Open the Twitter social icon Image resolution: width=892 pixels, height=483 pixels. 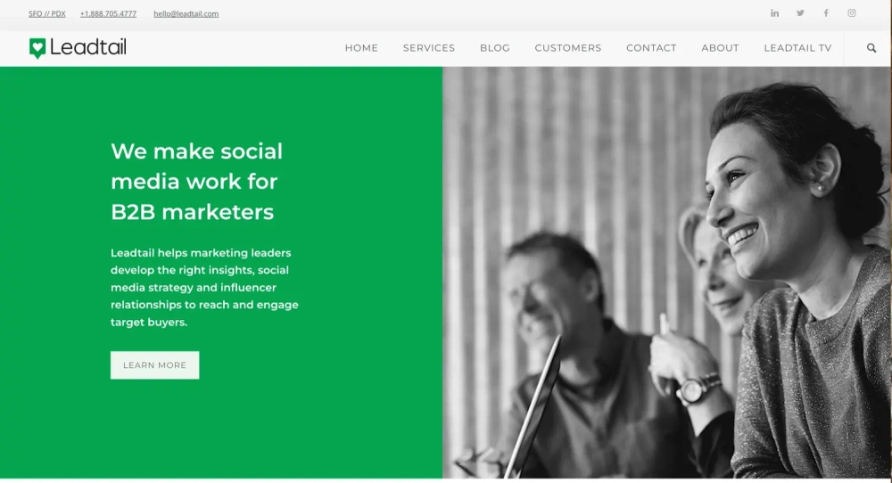click(800, 13)
